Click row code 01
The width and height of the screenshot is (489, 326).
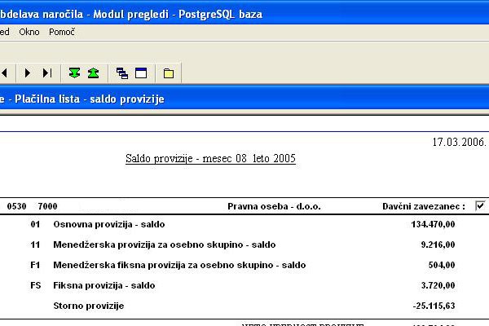tap(35, 224)
